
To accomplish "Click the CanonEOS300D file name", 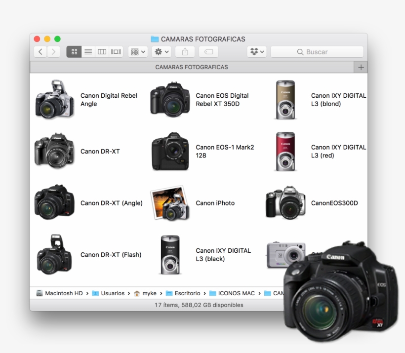I will pyautogui.click(x=334, y=203).
